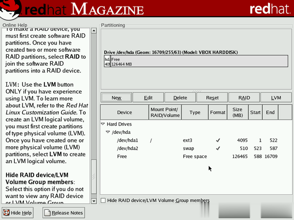The width and height of the screenshot is (294, 220).
Task: Sort by the Start column header
Action: (255, 112)
